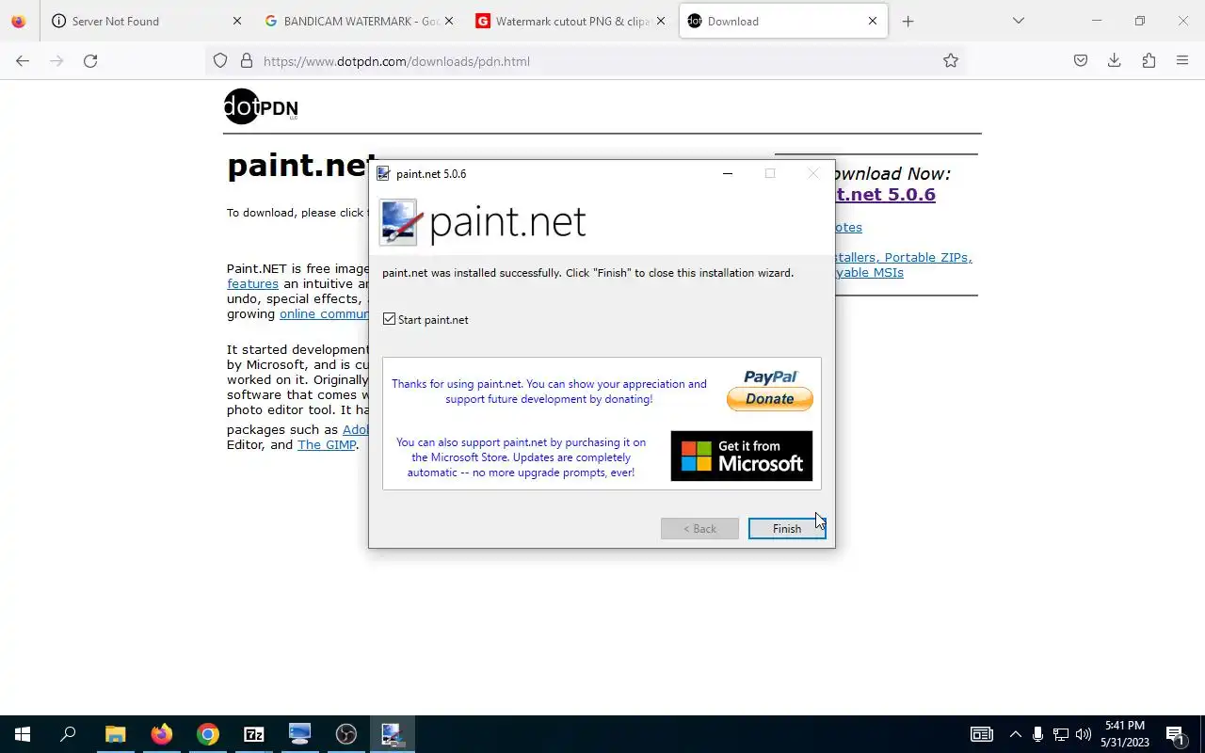
Task: Click the site padlock icon
Action: coord(247,61)
